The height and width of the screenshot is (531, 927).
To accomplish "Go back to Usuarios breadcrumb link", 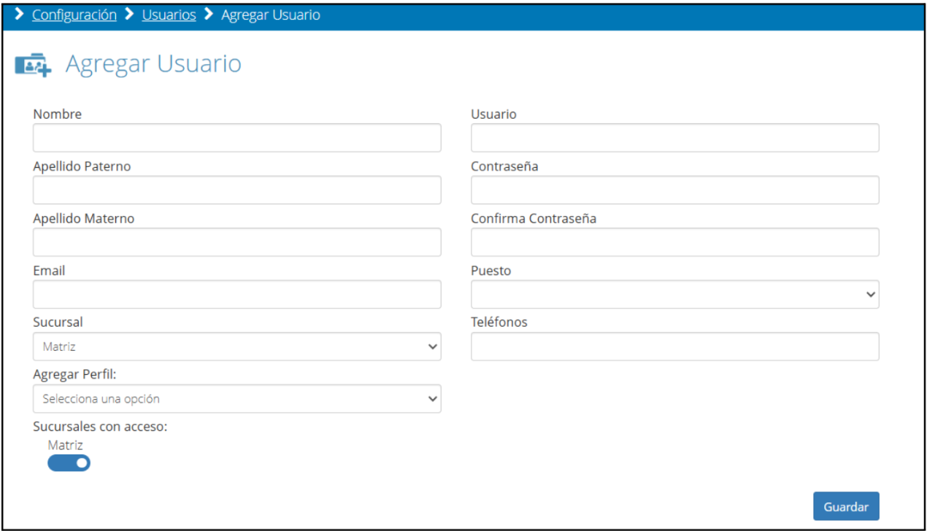I will [169, 15].
